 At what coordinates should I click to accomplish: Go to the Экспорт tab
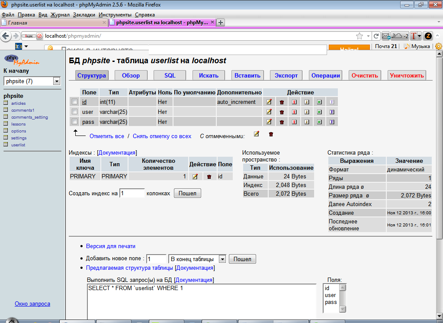[x=286, y=75]
